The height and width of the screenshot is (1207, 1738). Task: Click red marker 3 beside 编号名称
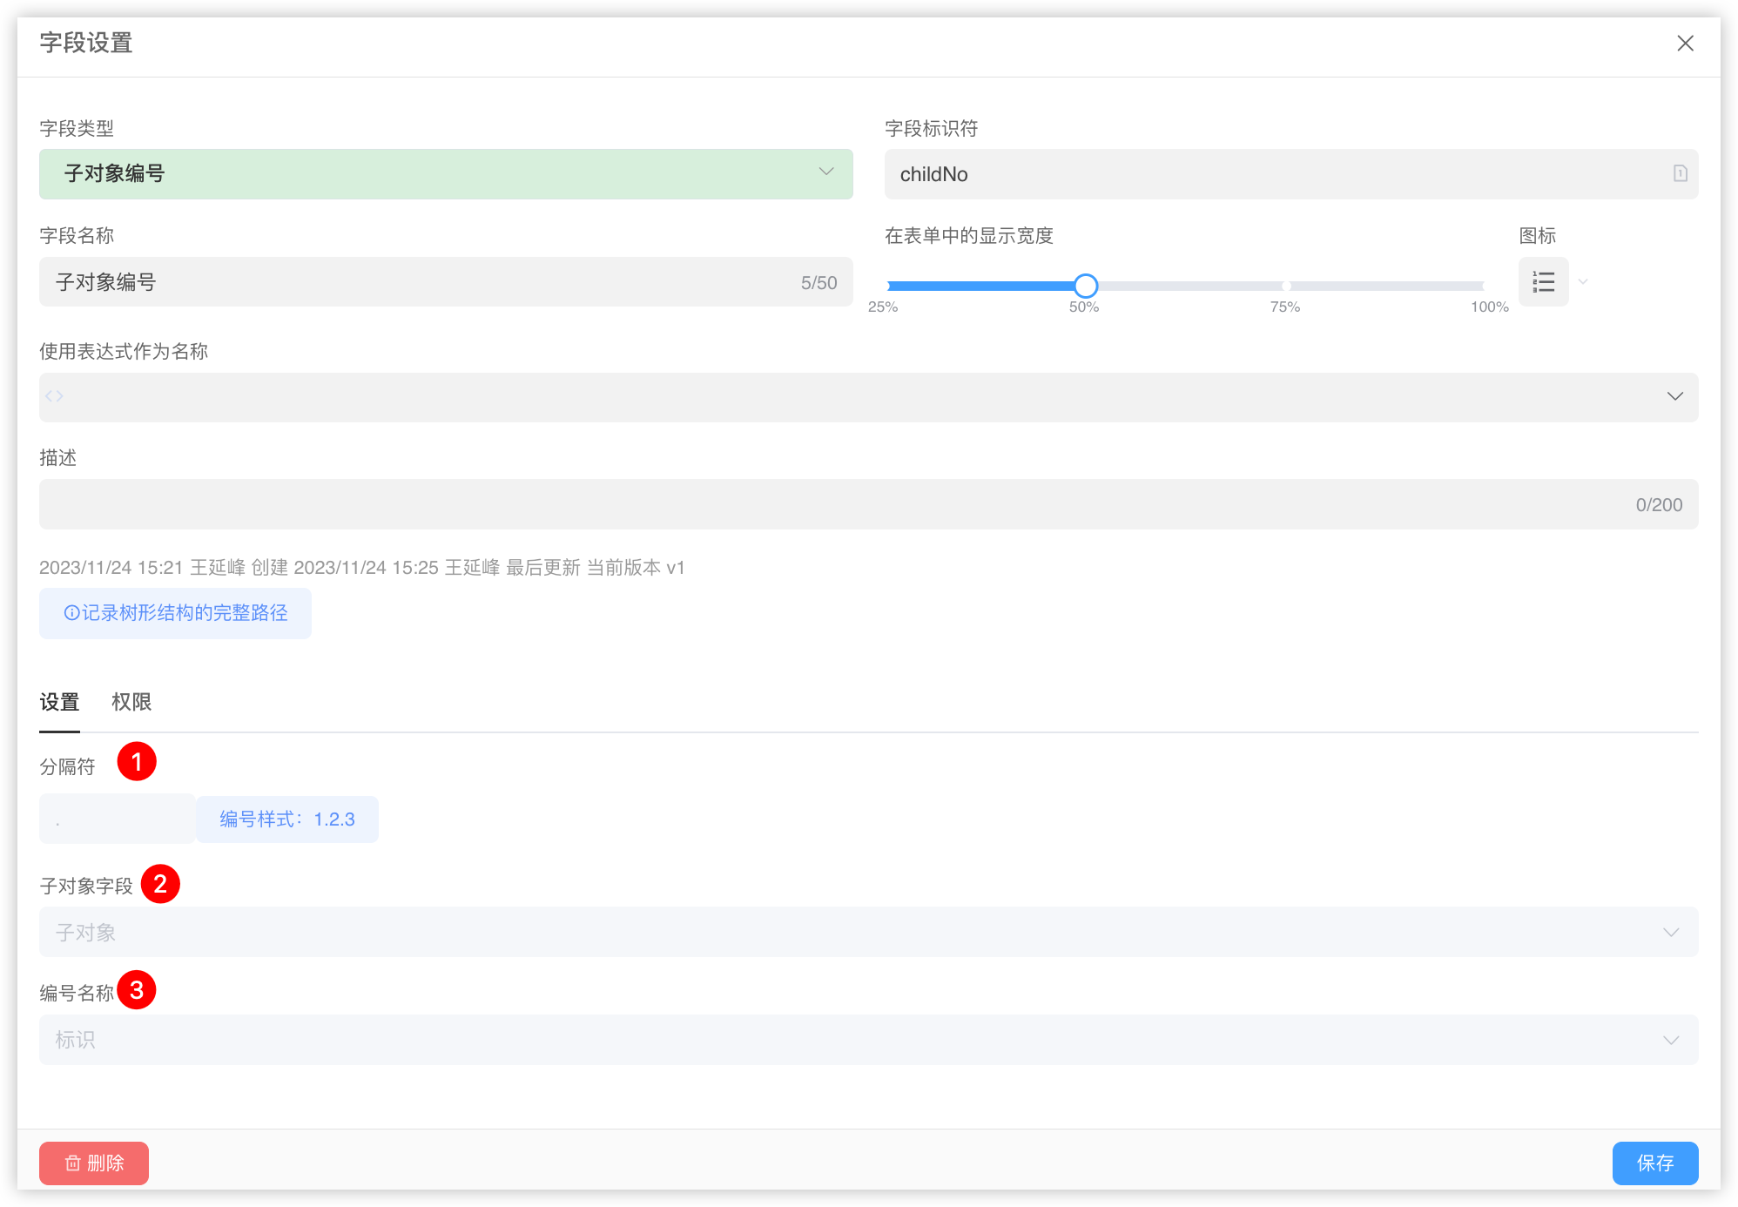pyautogui.click(x=137, y=990)
